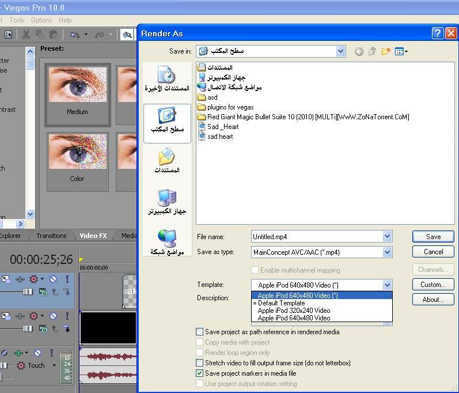
Task: Collapse the Template dropdown arrow
Action: [387, 285]
